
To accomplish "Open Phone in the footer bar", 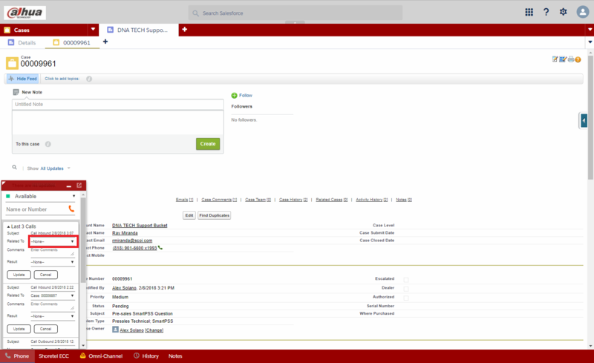I will 17,356.
